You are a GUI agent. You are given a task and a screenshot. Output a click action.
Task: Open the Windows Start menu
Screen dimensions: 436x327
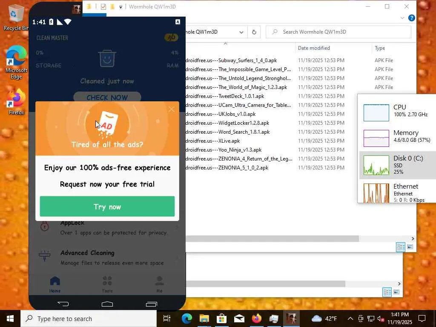tap(10, 318)
